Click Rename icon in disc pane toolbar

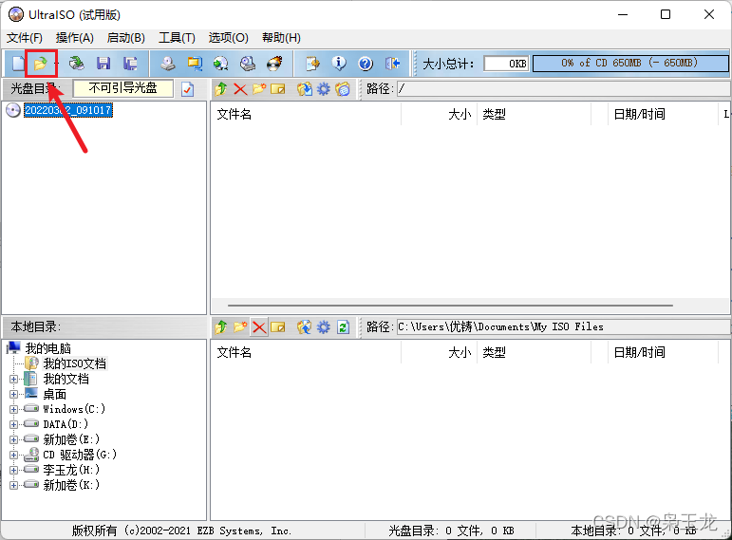[278, 88]
